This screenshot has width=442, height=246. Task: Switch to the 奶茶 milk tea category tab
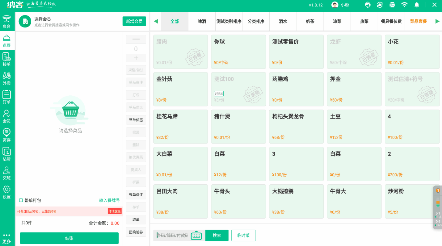click(x=310, y=21)
